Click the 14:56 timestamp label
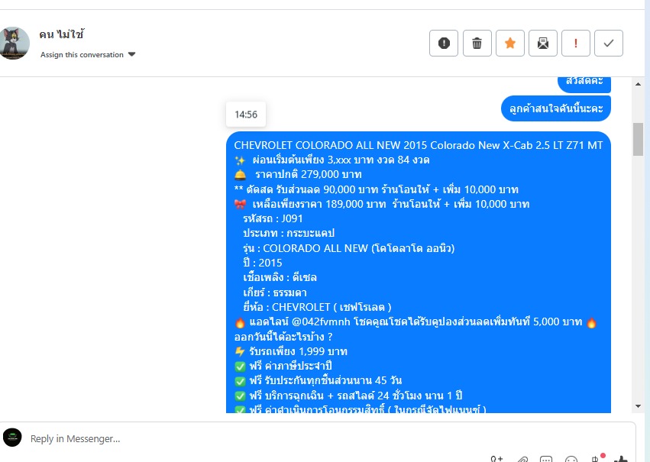The height and width of the screenshot is (462, 650). 246,115
